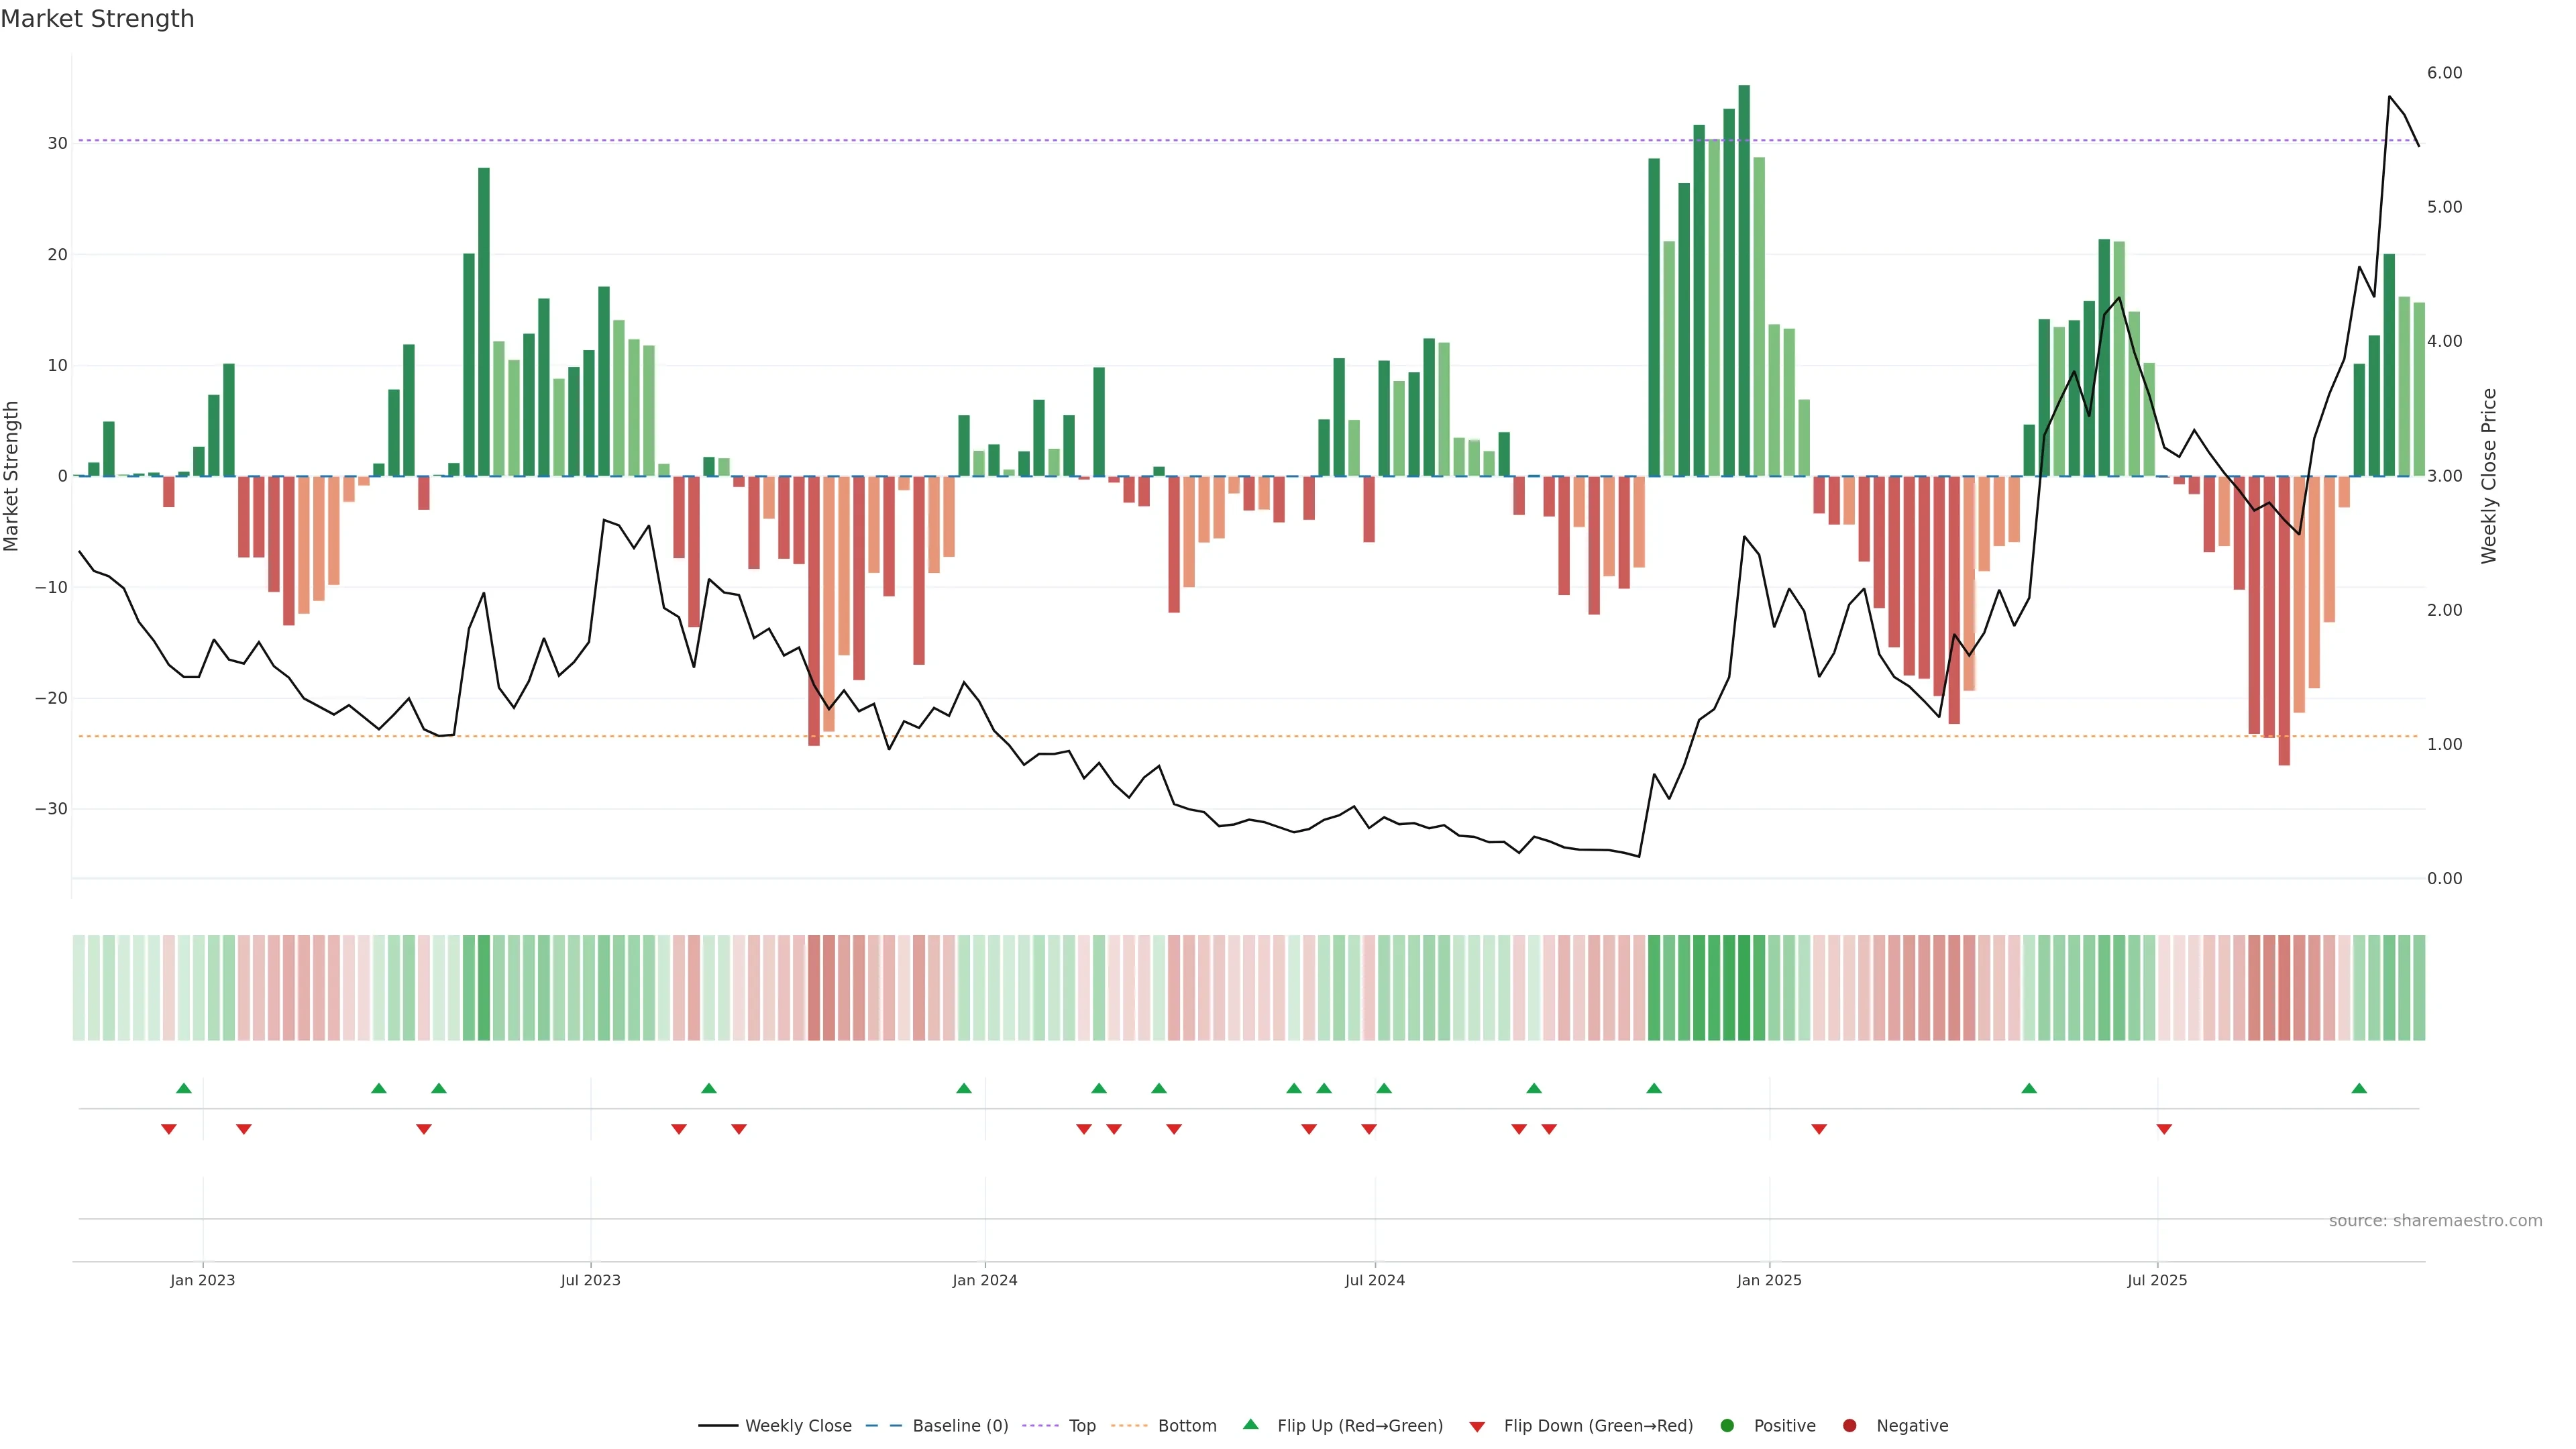This screenshot has height=1449, width=2576.
Task: Click the Jan 2025 x-axis label
Action: [x=1769, y=1280]
